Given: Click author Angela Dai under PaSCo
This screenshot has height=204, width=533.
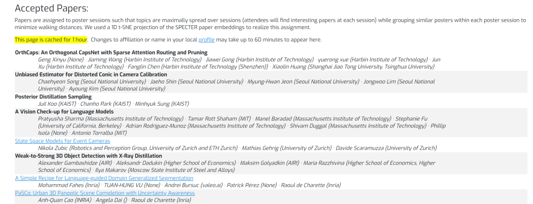Looking at the screenshot, I should 111,200.
